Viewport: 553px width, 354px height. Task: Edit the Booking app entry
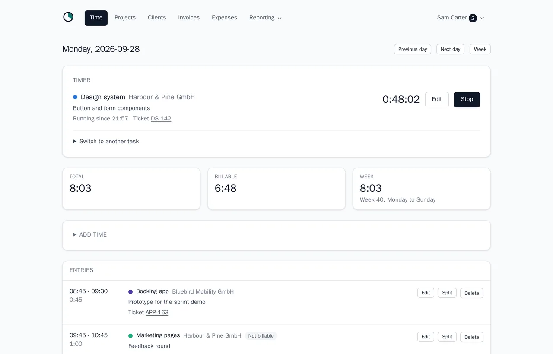tap(426, 293)
